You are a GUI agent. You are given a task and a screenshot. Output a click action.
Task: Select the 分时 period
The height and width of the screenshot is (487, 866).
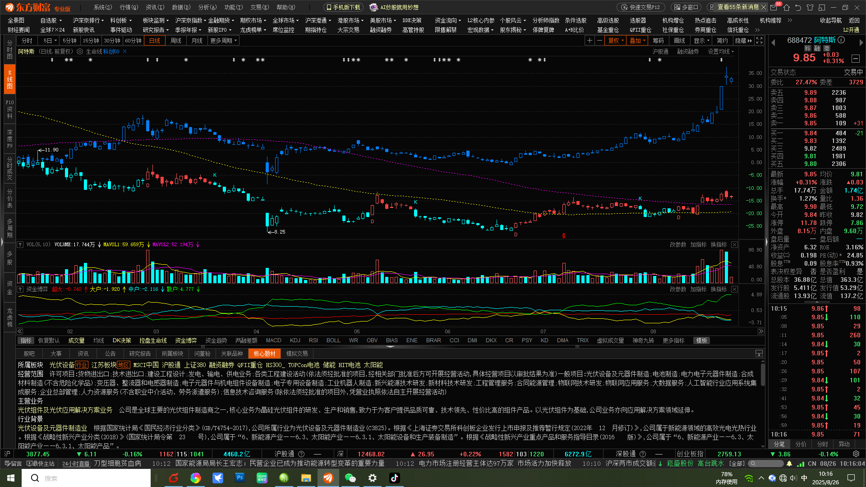coord(27,41)
